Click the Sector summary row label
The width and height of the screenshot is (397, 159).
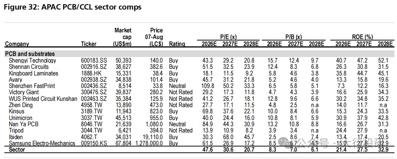[17, 150]
